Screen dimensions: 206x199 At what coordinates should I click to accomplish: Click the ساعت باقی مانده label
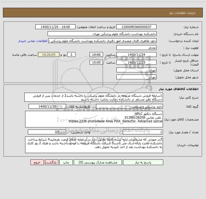point(25,55)
